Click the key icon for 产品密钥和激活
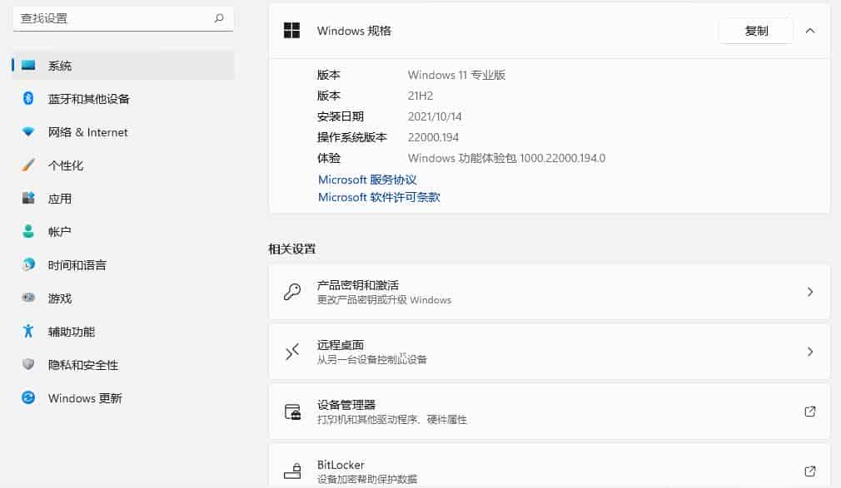The image size is (841, 488). pos(292,292)
